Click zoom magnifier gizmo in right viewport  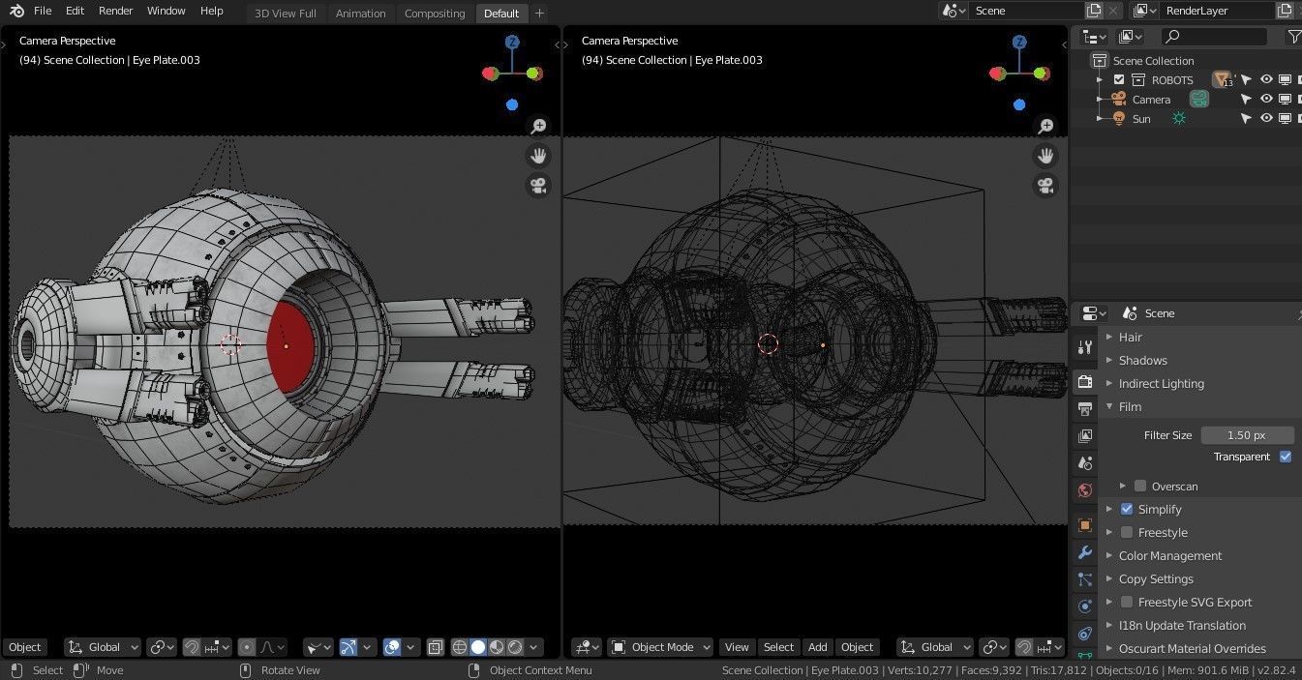[x=1045, y=126]
